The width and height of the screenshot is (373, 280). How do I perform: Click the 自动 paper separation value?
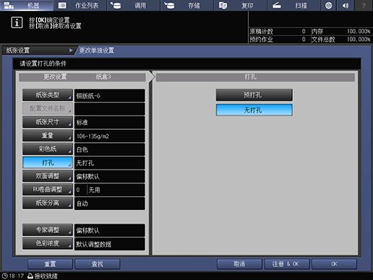point(110,204)
